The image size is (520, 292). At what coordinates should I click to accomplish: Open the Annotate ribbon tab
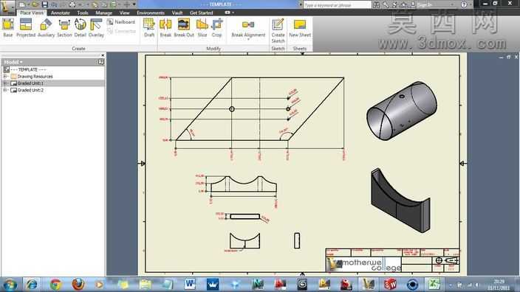coord(61,13)
